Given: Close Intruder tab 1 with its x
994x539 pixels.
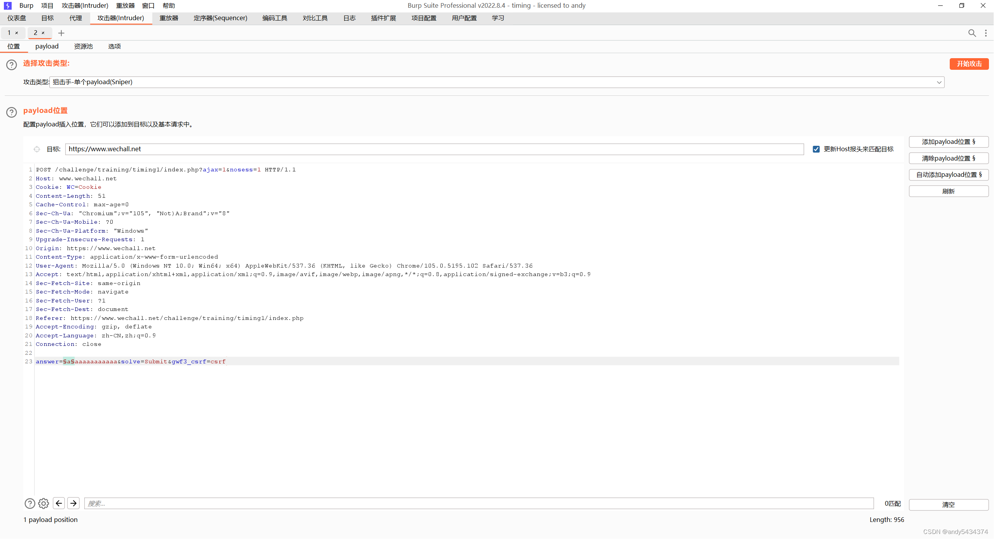Looking at the screenshot, I should 17,33.
